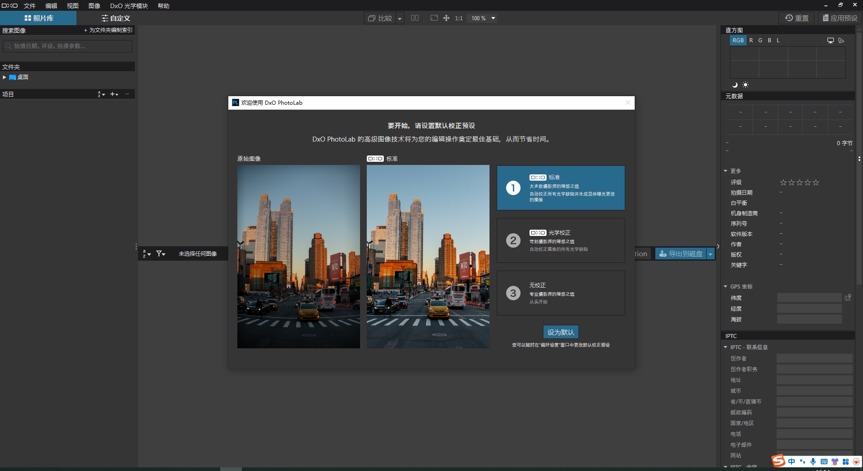This screenshot has height=471, width=863.
Task: Click the destination gamut warning icon
Action: [841, 40]
